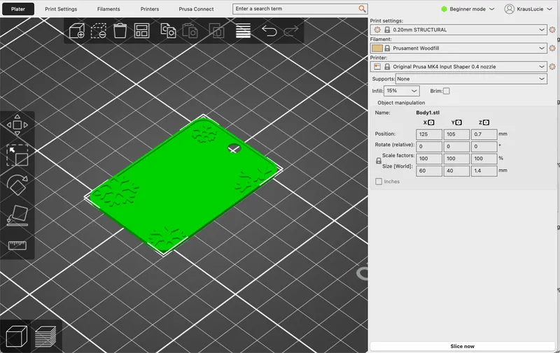Click the Arrange objects icon
This screenshot has height=353, width=560.
click(x=142, y=31)
